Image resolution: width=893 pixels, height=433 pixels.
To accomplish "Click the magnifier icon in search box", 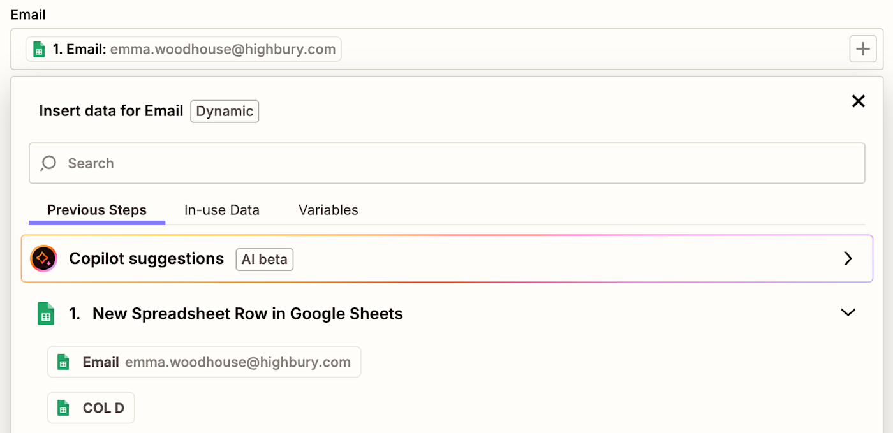I will click(x=48, y=163).
